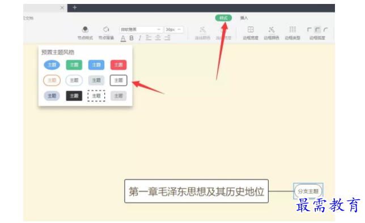Open the 节点样式 node style tool

click(85, 33)
